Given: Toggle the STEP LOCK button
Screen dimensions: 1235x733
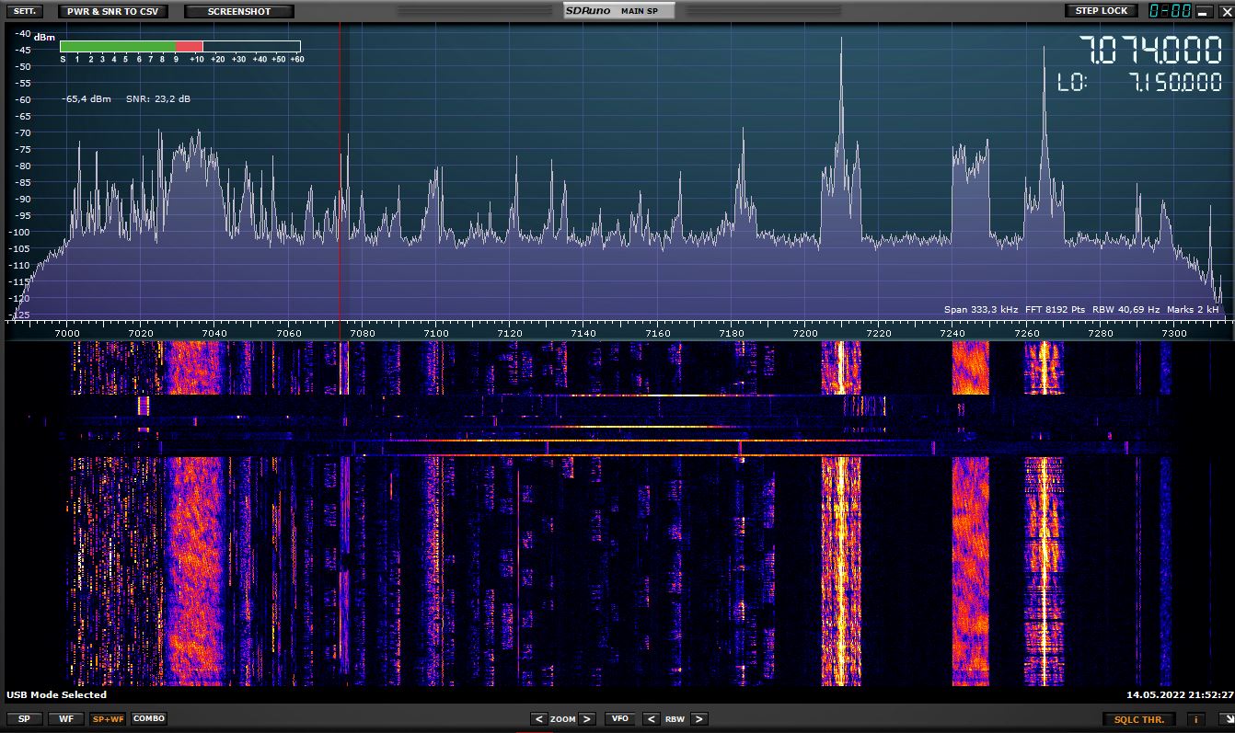Looking at the screenshot, I should [x=1102, y=11].
